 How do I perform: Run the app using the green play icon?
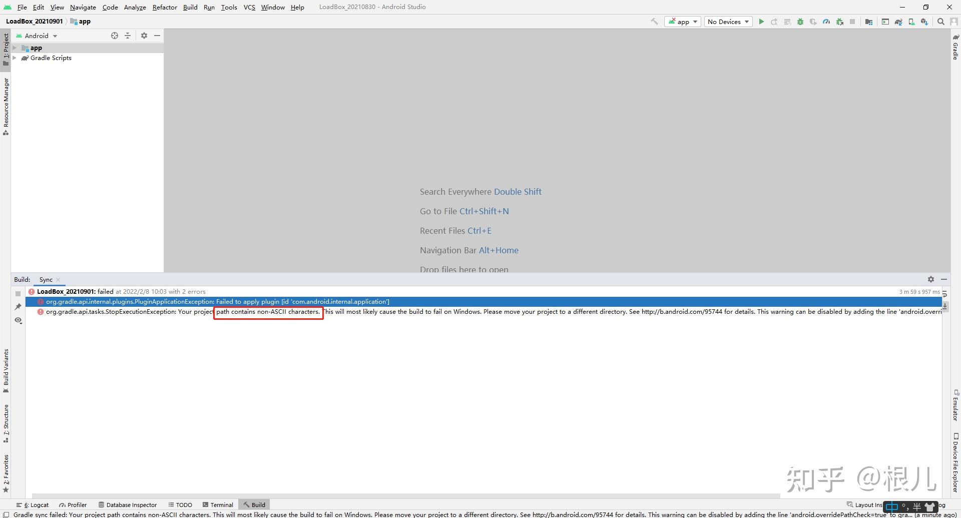[x=761, y=22]
